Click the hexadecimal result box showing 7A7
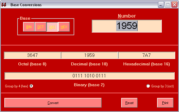This screenshot has height=112, width=179. [x=147, y=55]
